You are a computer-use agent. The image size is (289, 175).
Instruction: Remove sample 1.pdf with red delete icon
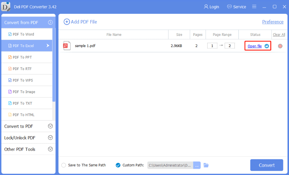coord(280,46)
